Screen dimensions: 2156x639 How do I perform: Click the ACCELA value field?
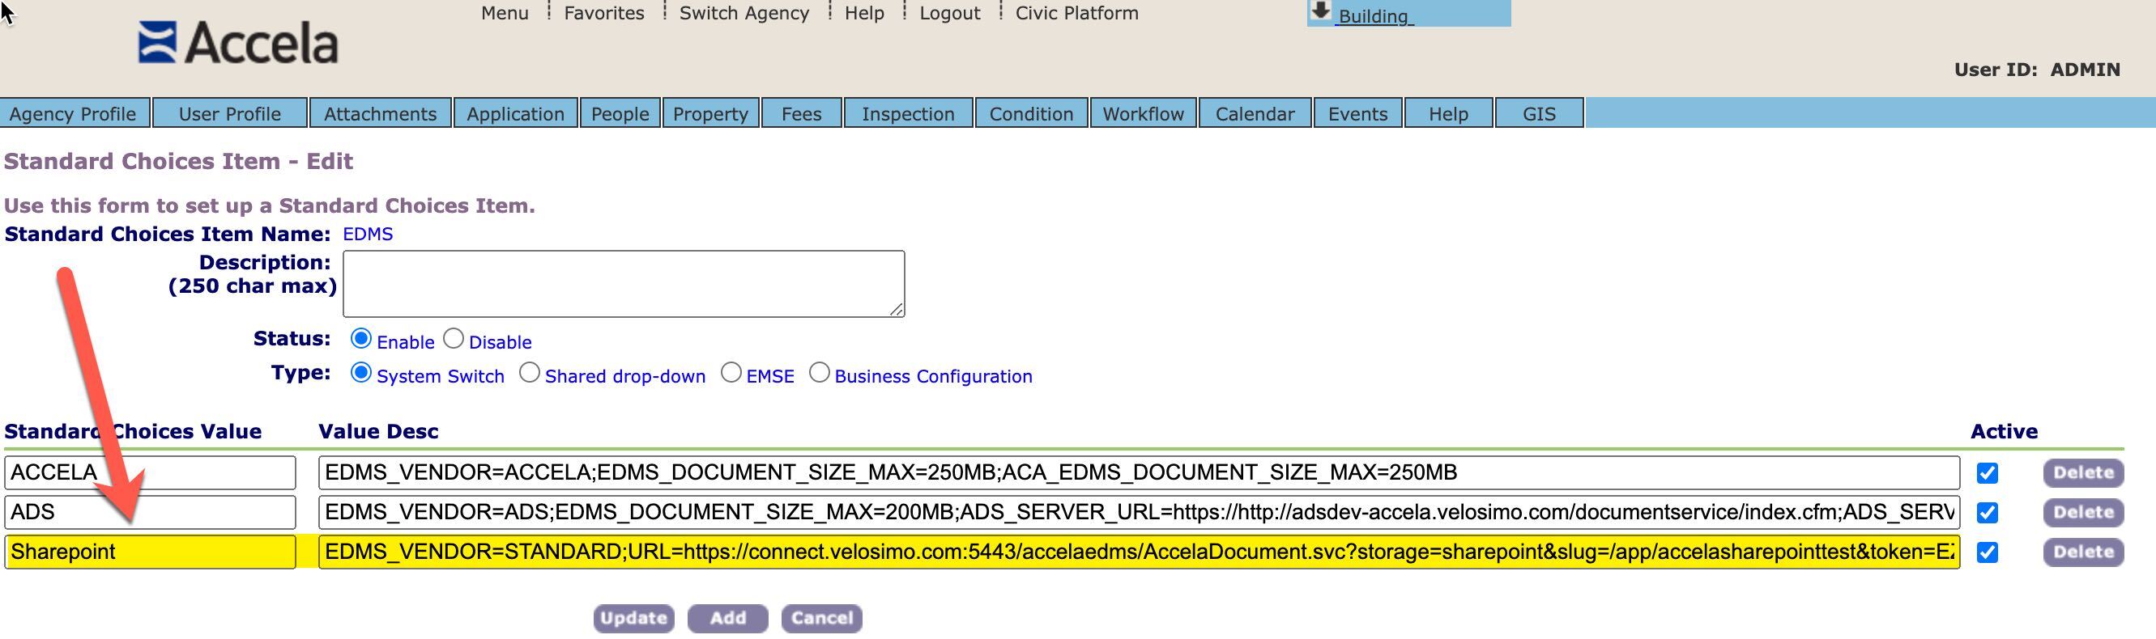(150, 472)
